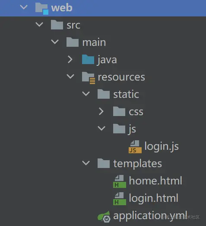Click the templates folder icon

tap(104, 163)
